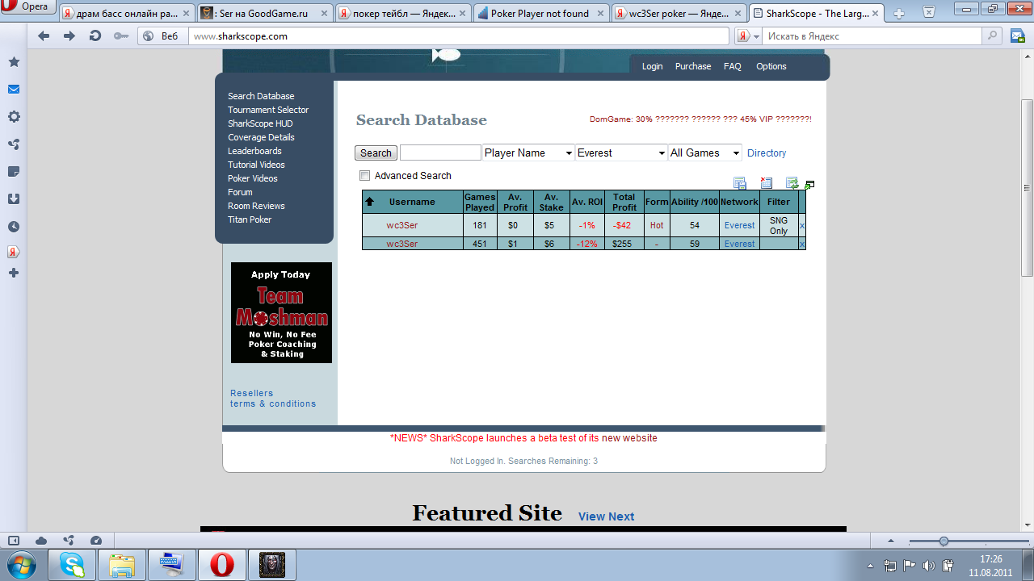1034x581 pixels.
Task: Open the volume speaker icon in system tray
Action: (929, 565)
